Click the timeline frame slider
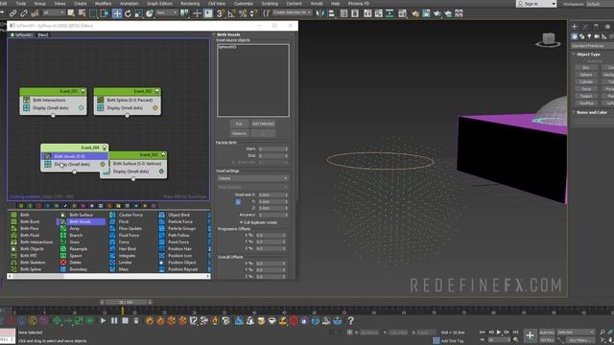Viewport: 614px width, 345px height. pyautogui.click(x=126, y=302)
